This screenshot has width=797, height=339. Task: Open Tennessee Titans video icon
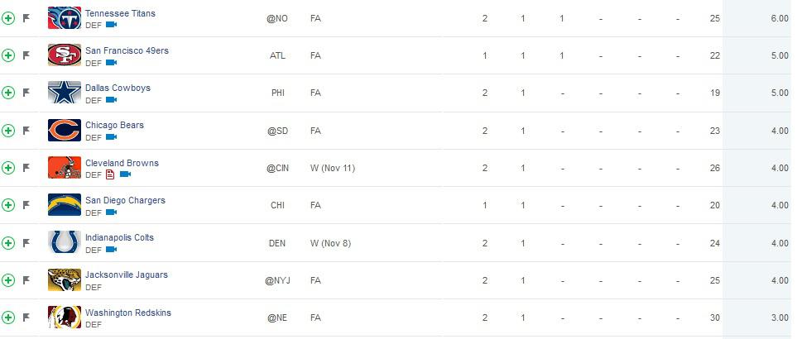(112, 24)
